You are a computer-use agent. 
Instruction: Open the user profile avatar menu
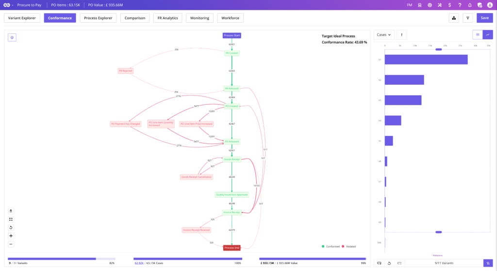tap(490, 5)
